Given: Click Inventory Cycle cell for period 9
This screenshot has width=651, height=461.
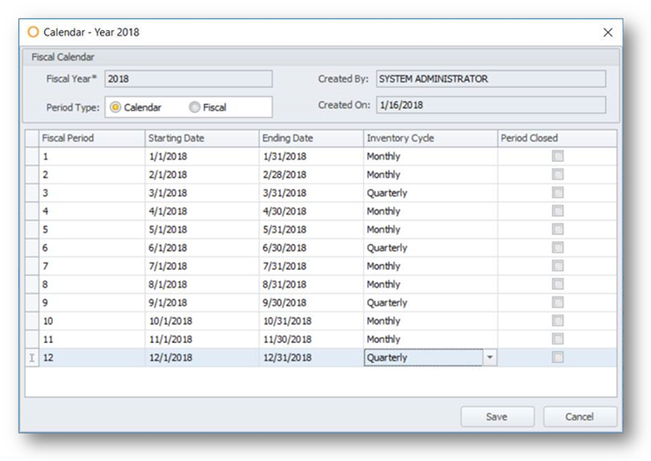Looking at the screenshot, I should (x=429, y=302).
